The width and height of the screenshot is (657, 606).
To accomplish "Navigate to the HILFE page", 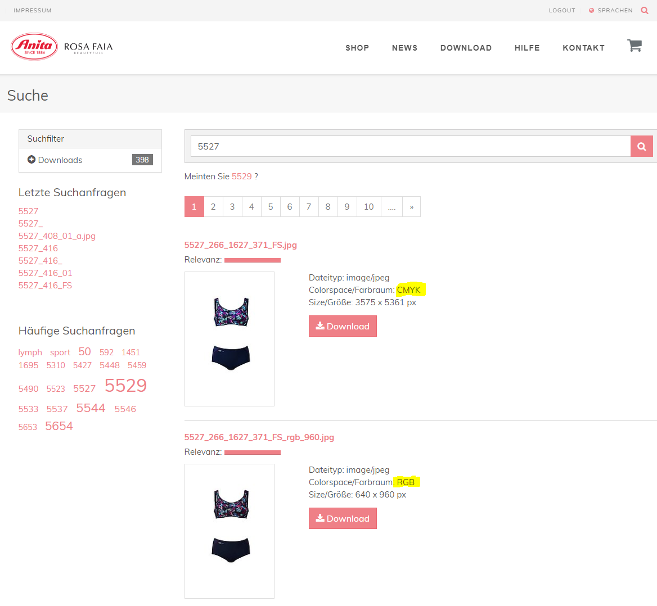I will (527, 48).
